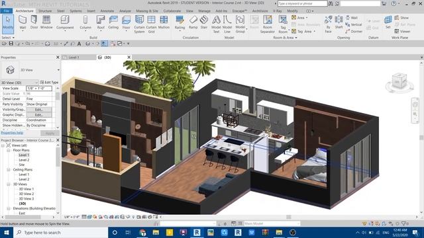Choose the Model Group tool
The image size is (424, 238).
pyautogui.click(x=240, y=24)
